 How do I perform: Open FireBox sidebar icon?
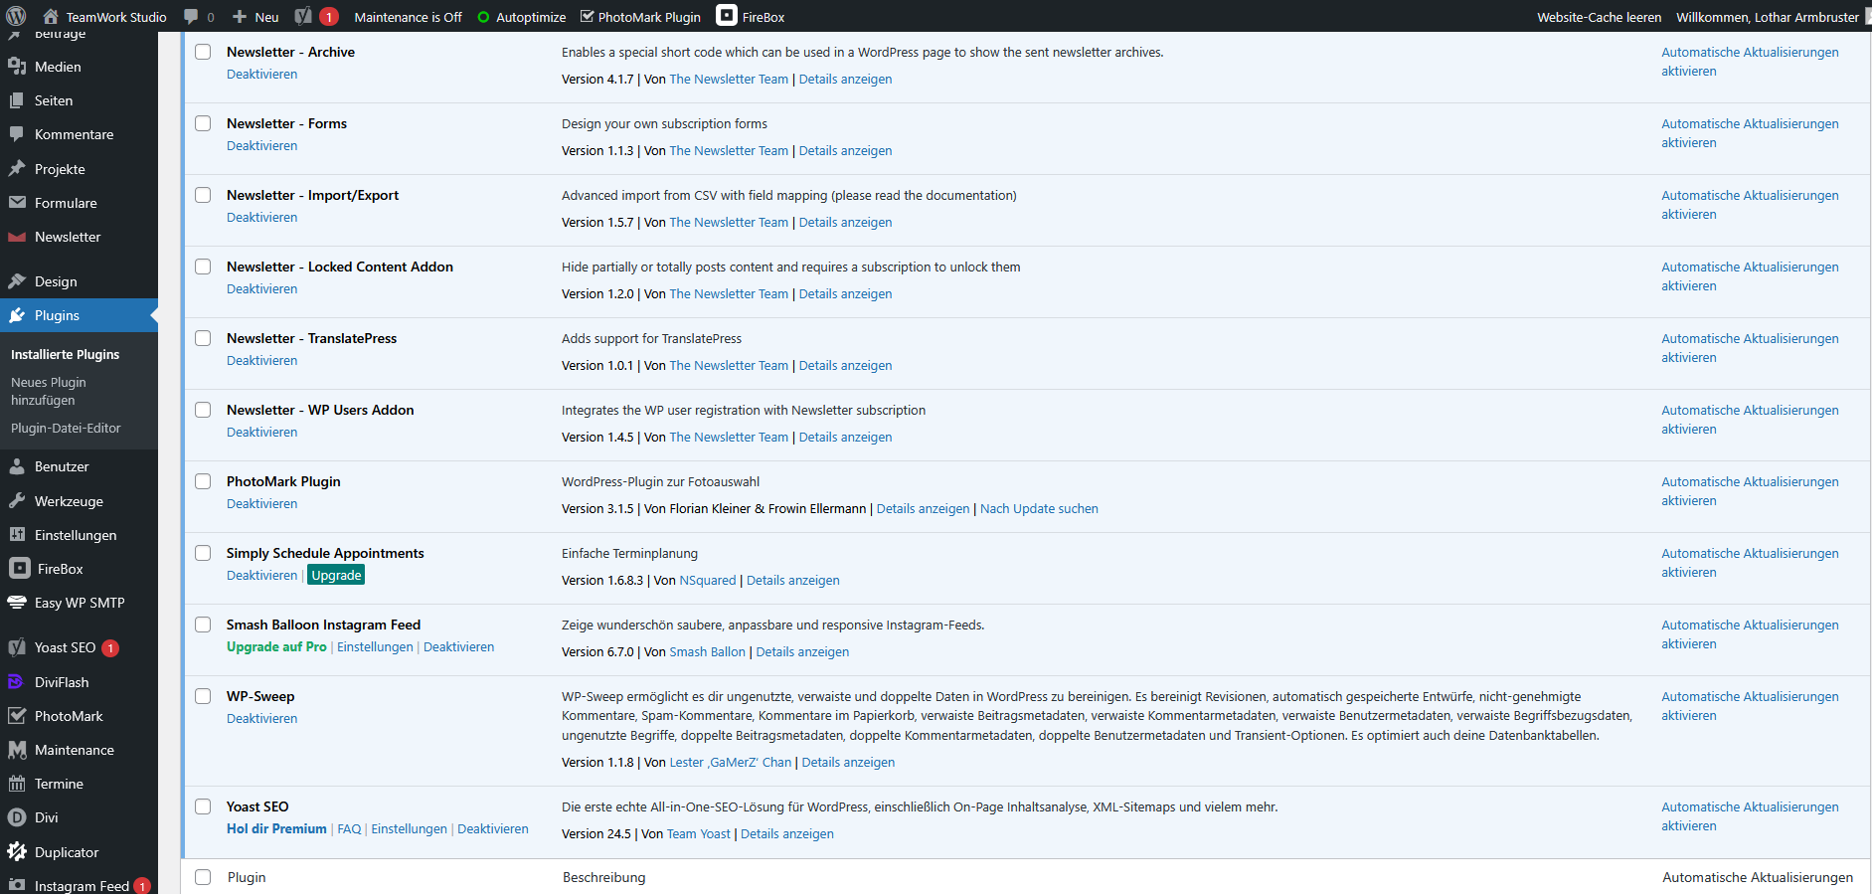click(x=19, y=568)
